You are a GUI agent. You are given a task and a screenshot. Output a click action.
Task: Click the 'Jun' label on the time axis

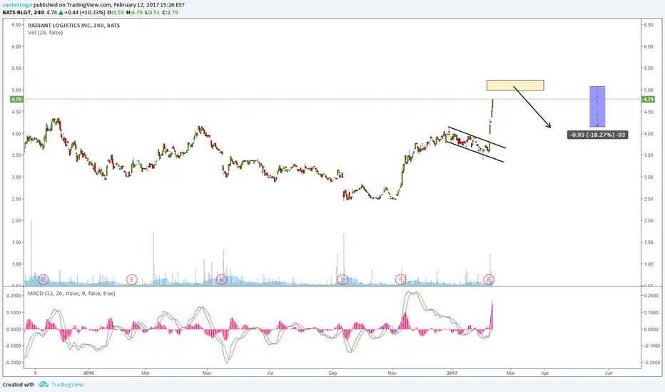click(x=608, y=373)
